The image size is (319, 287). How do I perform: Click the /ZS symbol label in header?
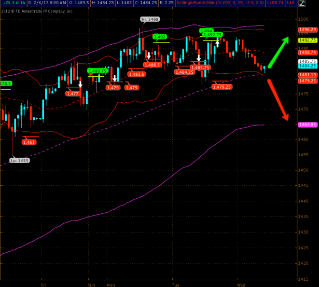click(6, 4)
